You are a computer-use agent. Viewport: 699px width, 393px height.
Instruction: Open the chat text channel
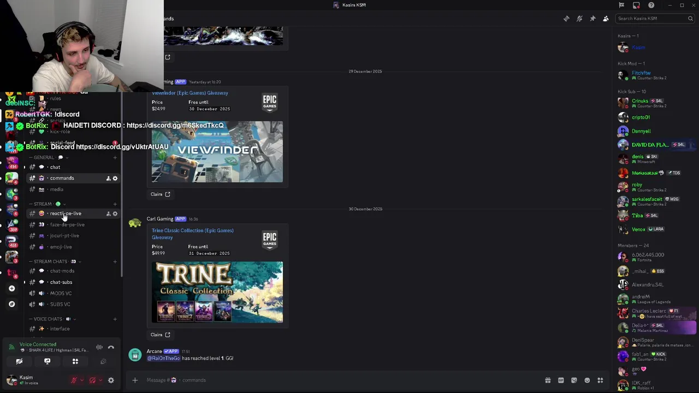click(x=73, y=167)
